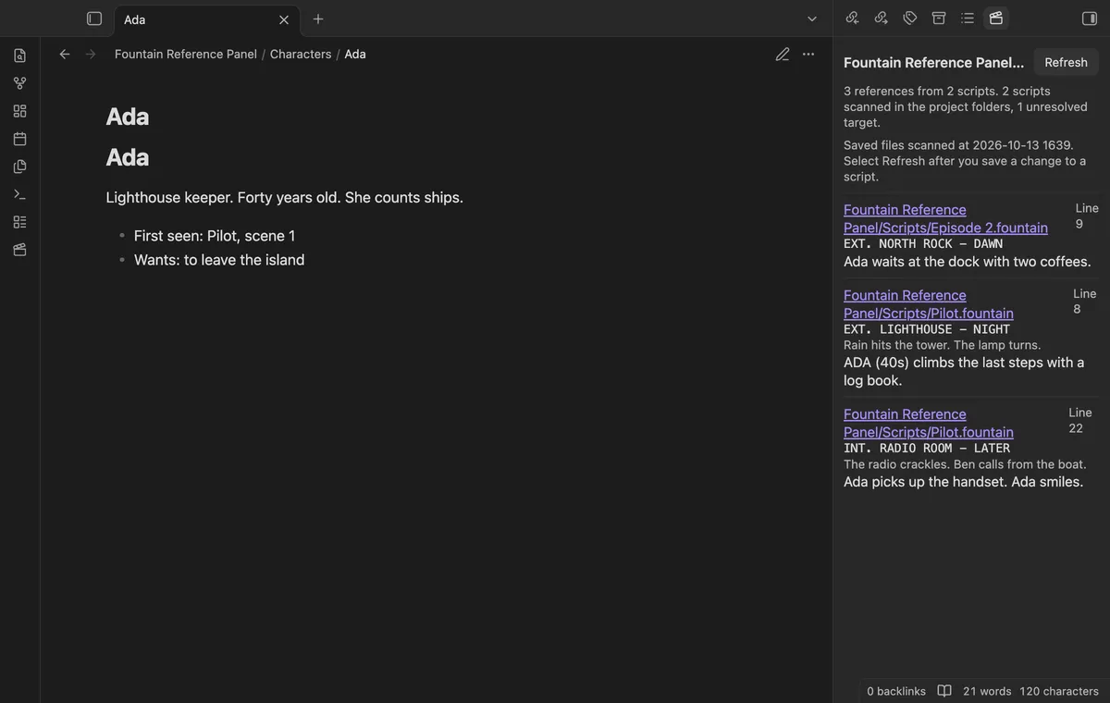
Task: Click 'Ada waits at the dock with two coffees.'
Action: coord(968,262)
